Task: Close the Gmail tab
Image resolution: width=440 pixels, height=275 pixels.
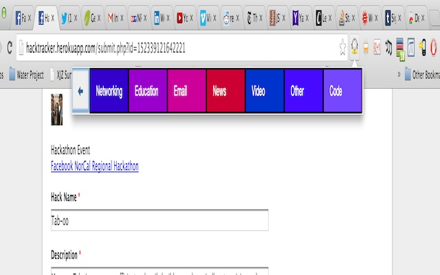Action: (x=122, y=19)
